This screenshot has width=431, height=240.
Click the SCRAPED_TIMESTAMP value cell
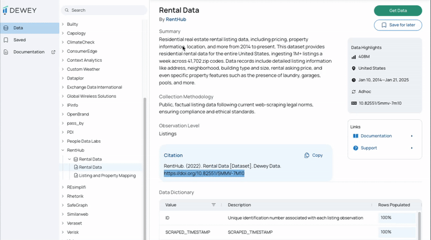pyautogui.click(x=187, y=232)
